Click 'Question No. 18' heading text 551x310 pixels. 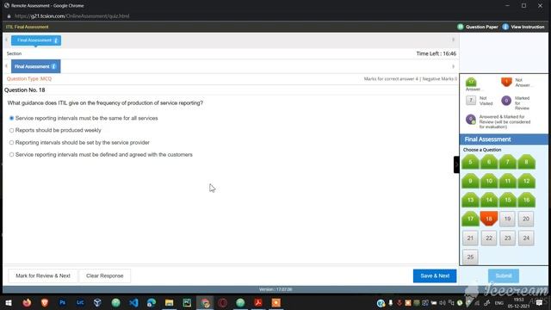point(25,90)
